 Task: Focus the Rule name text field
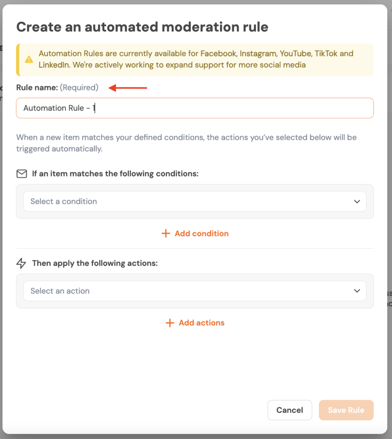[195, 108]
